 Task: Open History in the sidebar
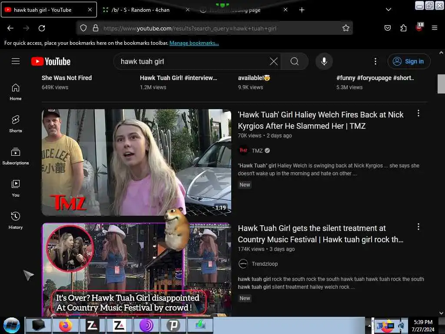click(16, 220)
